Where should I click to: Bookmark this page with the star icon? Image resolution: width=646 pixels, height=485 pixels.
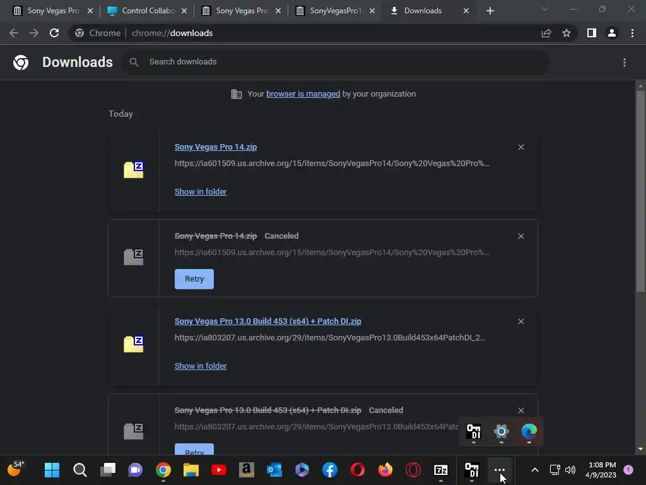click(567, 33)
